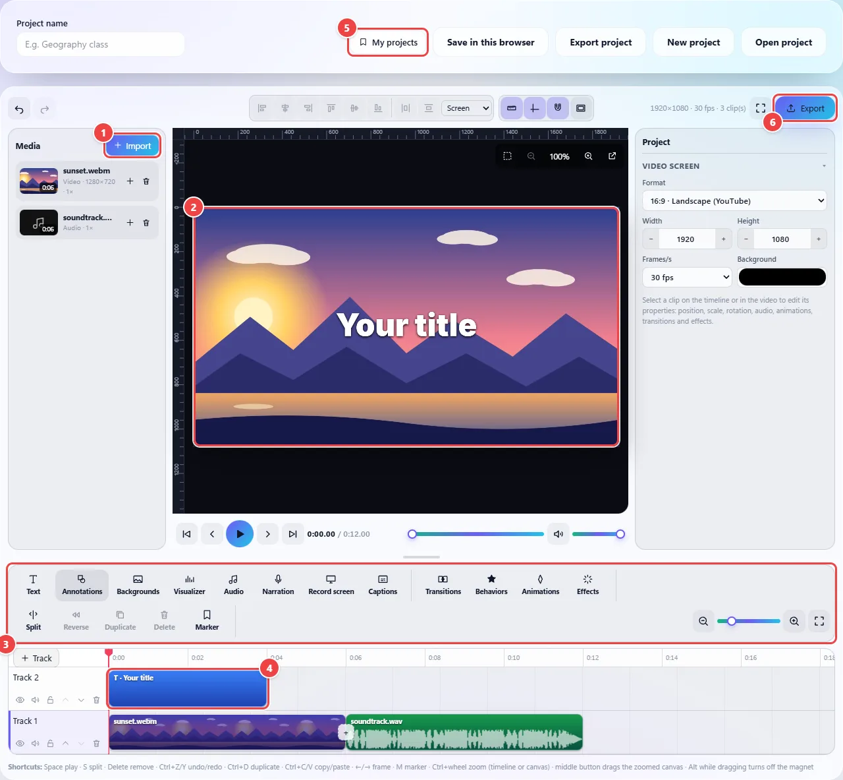This screenshot has width=843, height=780.
Task: Open the Transitions panel
Action: click(443, 584)
